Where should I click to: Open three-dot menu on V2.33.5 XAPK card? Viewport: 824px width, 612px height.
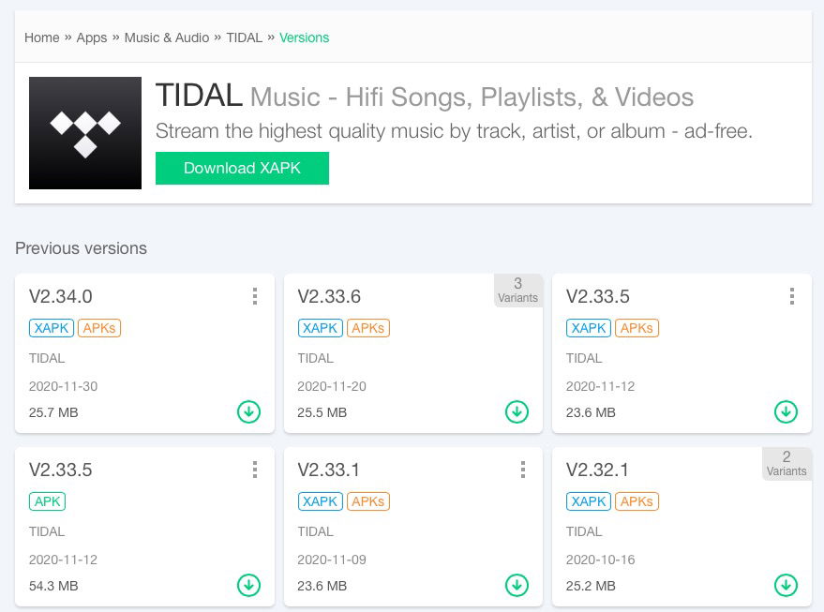tap(792, 296)
